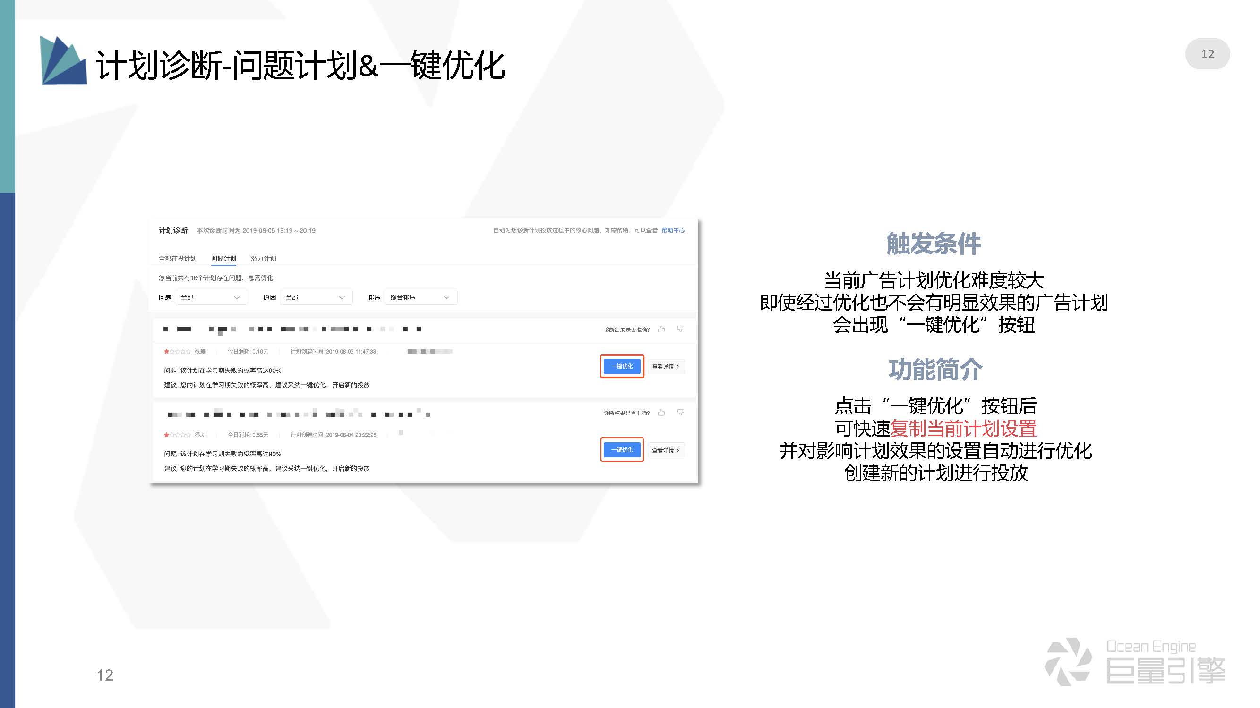Click thumbs-down icon on first plan
This screenshot has height=708, width=1260.
680,329
